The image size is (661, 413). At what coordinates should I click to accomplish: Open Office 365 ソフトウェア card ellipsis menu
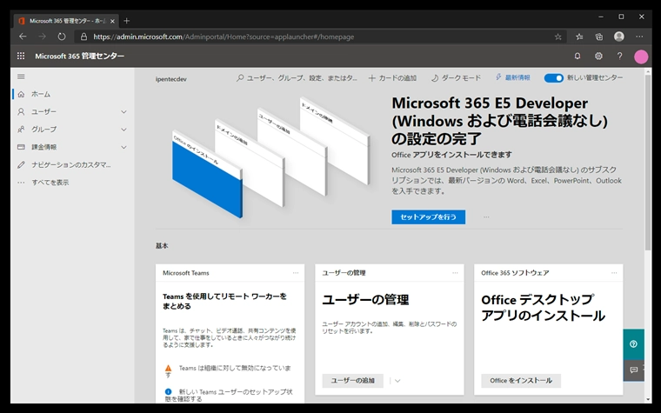point(614,273)
